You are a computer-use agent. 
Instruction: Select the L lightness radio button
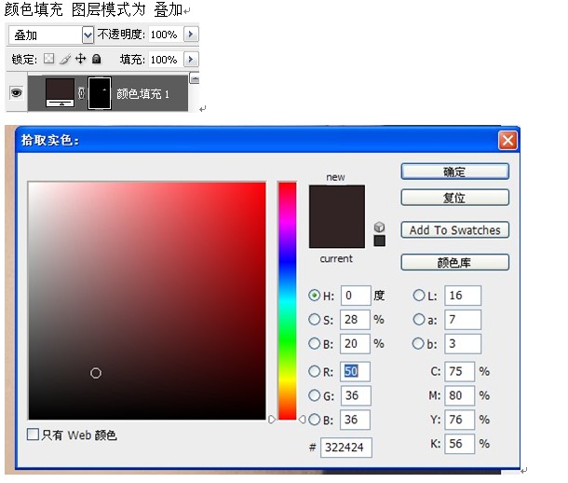tap(419, 296)
